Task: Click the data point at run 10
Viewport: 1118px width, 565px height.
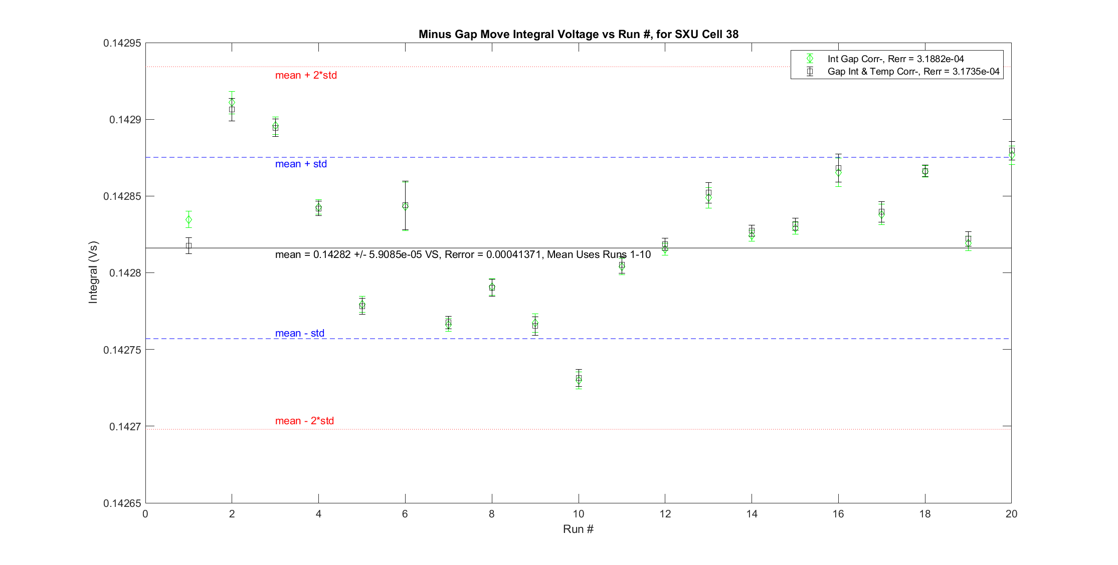Action: click(579, 379)
